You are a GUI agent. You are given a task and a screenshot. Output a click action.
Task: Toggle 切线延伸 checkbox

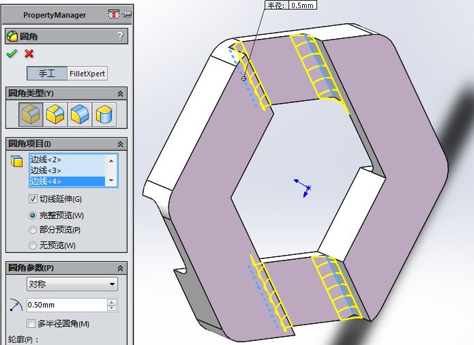(x=33, y=199)
